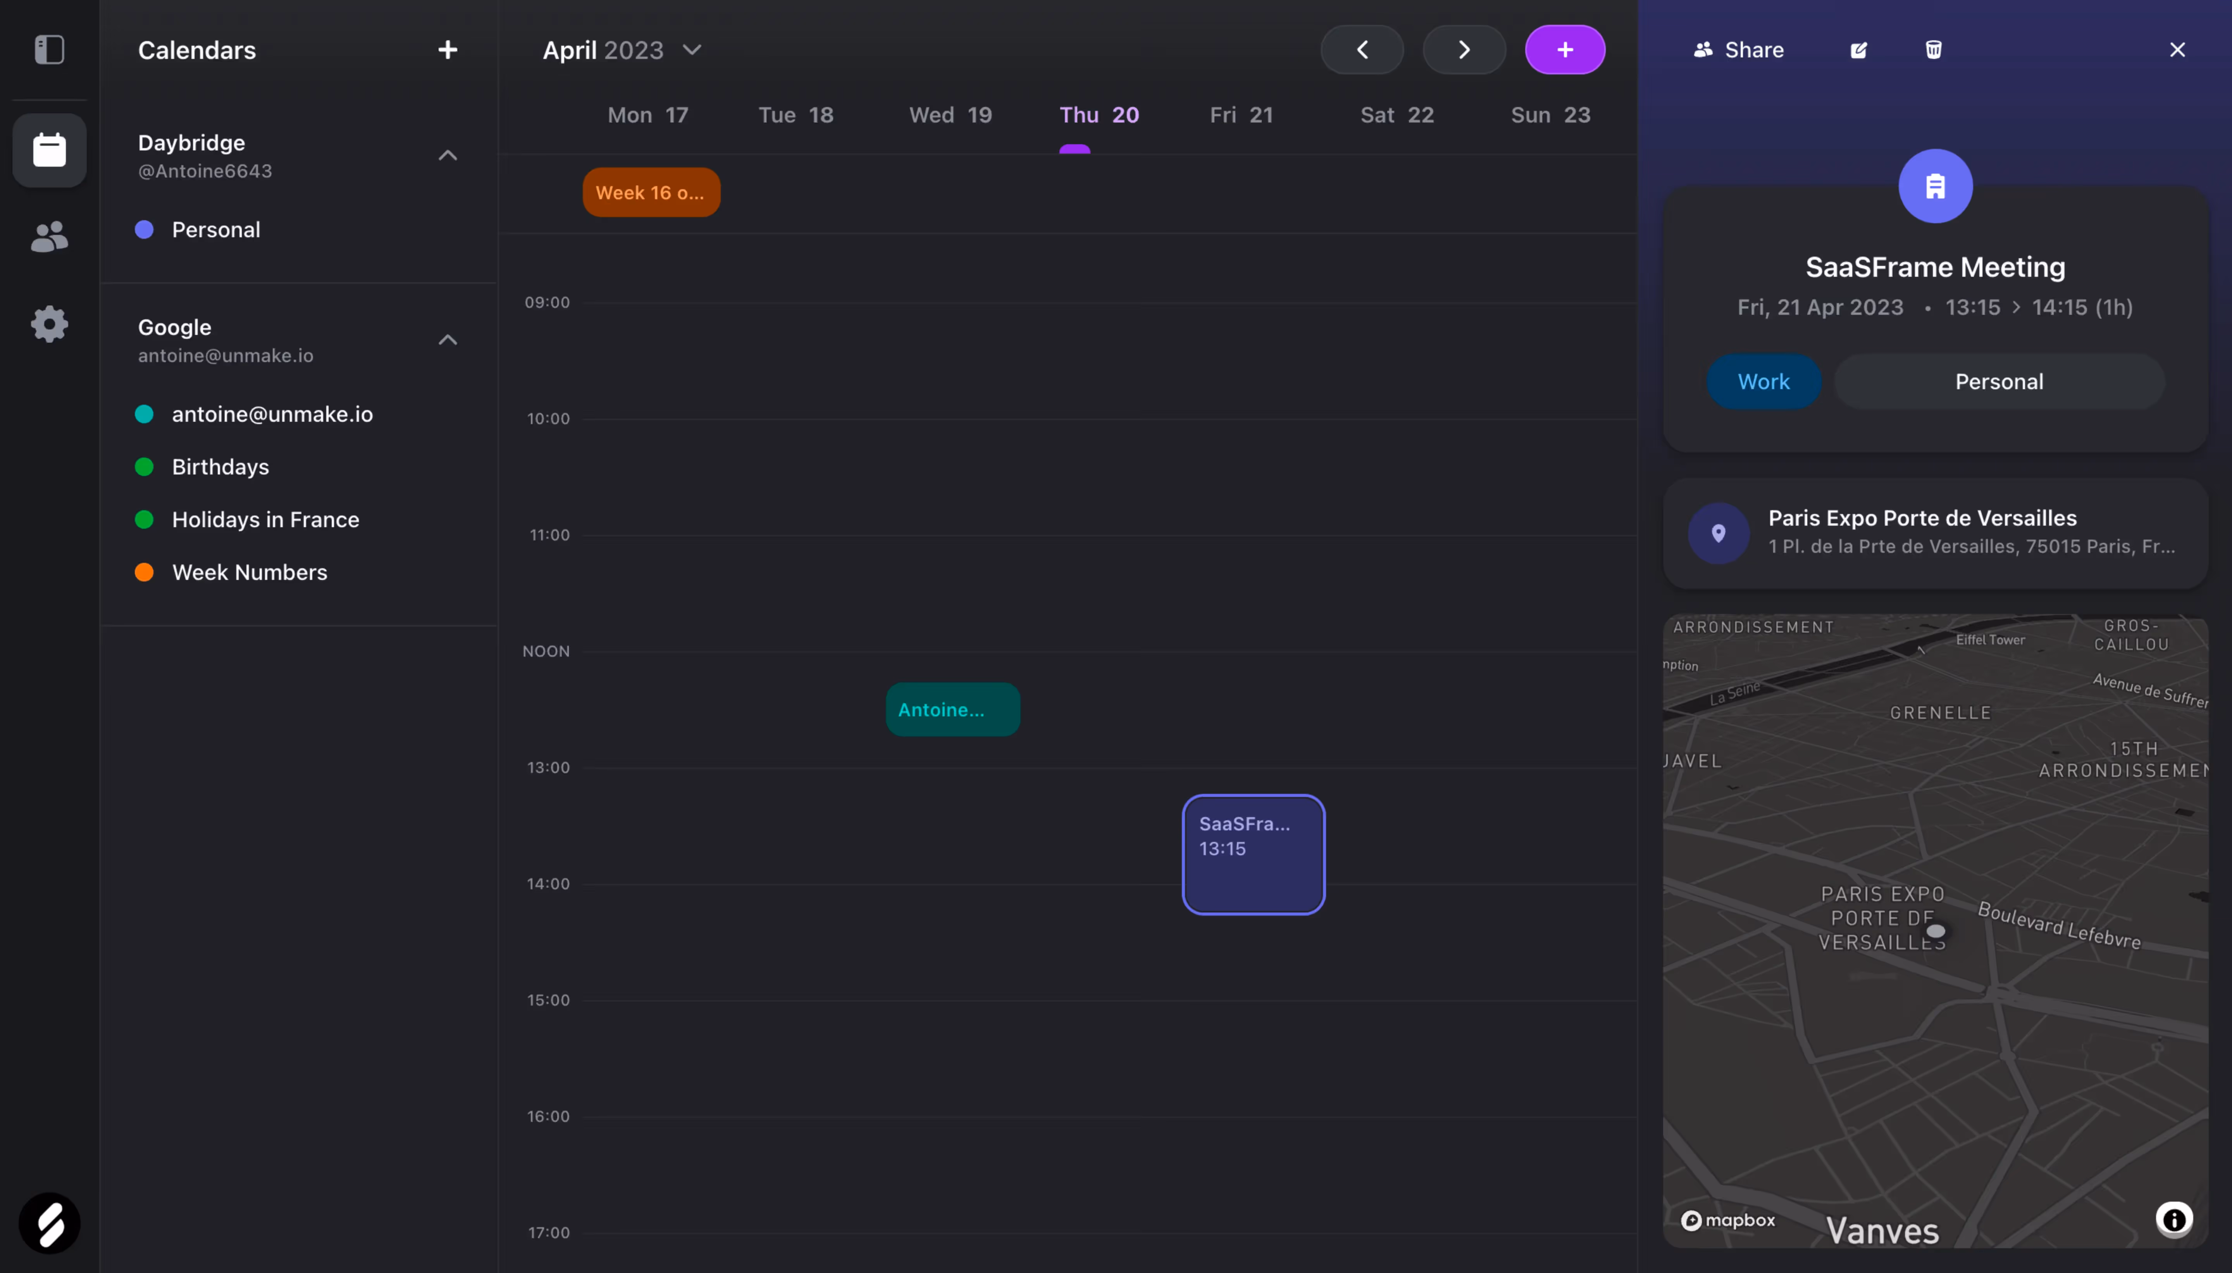Toggle the Birthdays calendar visibility
This screenshot has width=2232, height=1273.
tap(144, 467)
